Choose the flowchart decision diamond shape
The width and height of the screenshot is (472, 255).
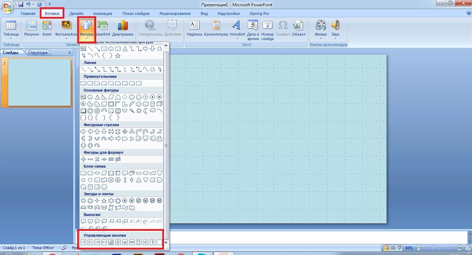[x=97, y=173]
